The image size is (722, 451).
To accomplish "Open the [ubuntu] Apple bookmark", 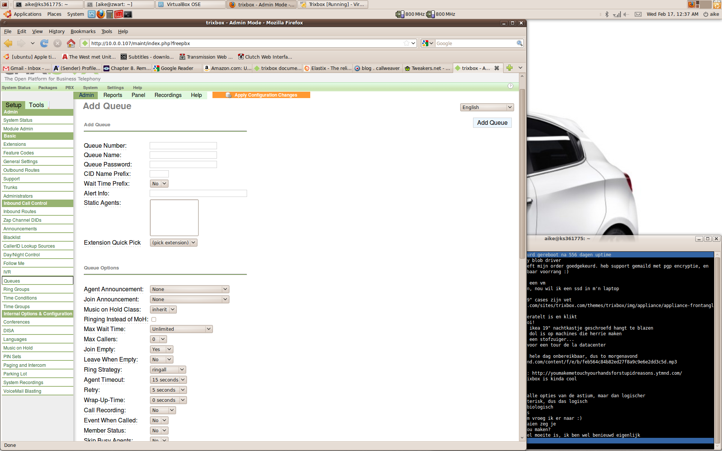I will tap(30, 57).
